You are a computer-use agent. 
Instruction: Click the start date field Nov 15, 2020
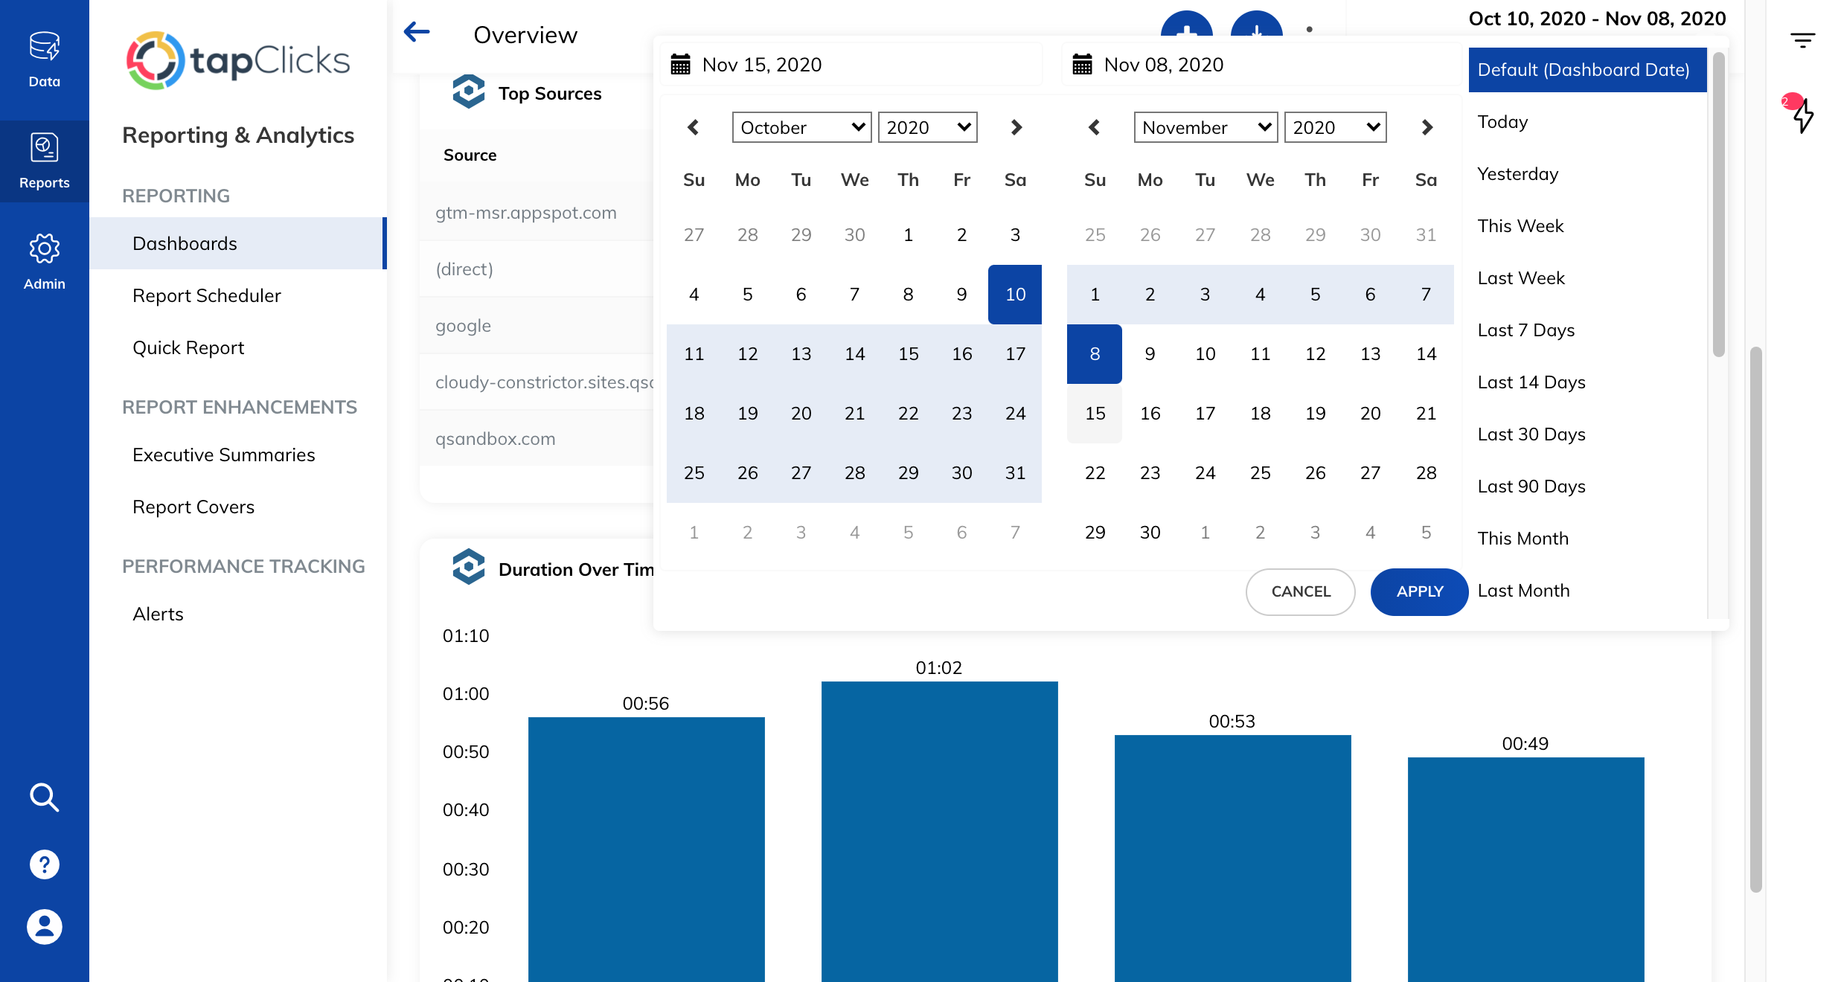tap(851, 65)
